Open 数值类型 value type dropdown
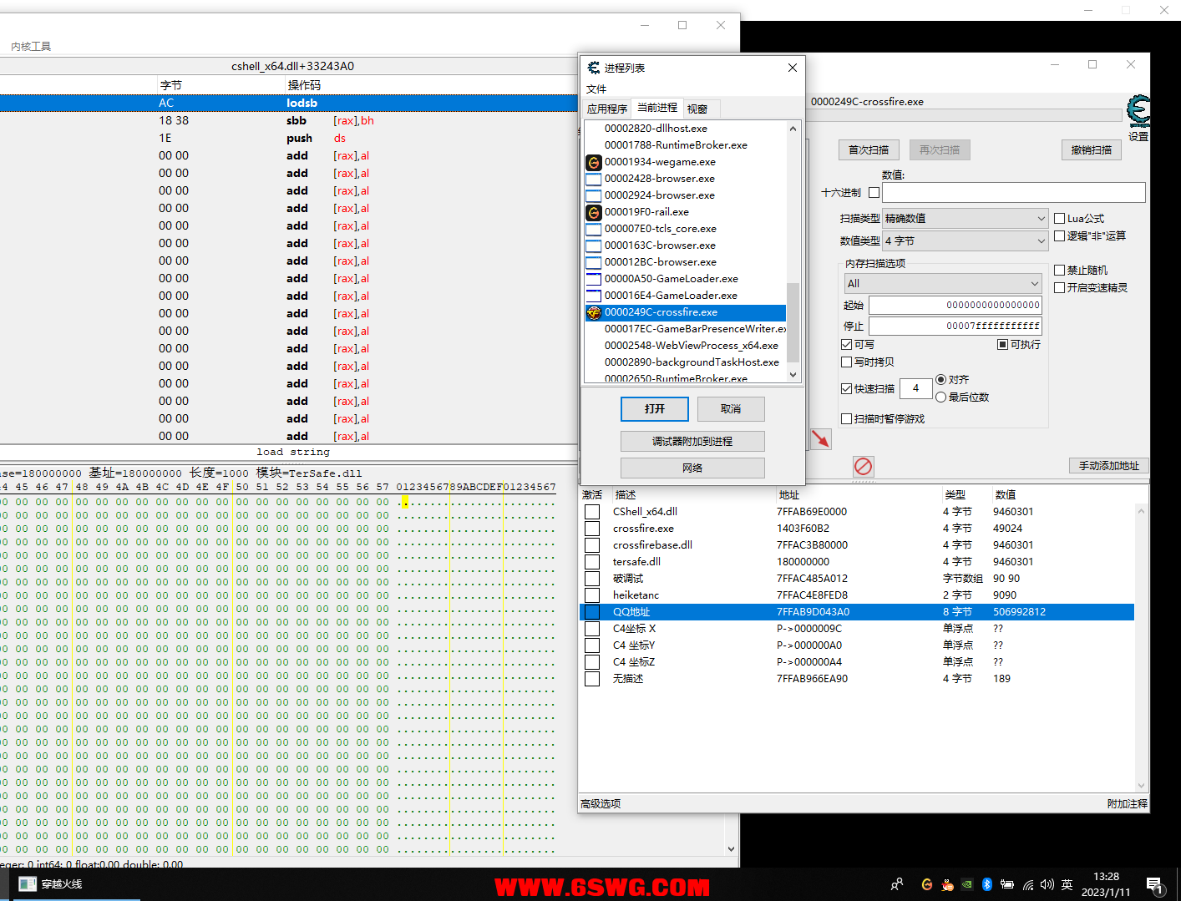This screenshot has width=1181, height=901. (x=965, y=240)
